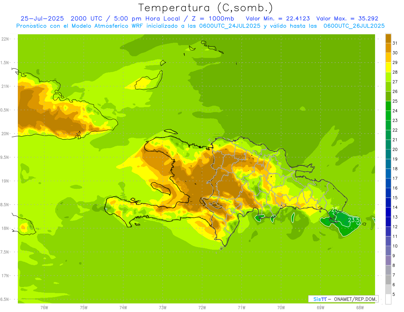Click the purple legend band between 8 and 9
The width and height of the screenshot is (404, 312).
tap(388, 261)
